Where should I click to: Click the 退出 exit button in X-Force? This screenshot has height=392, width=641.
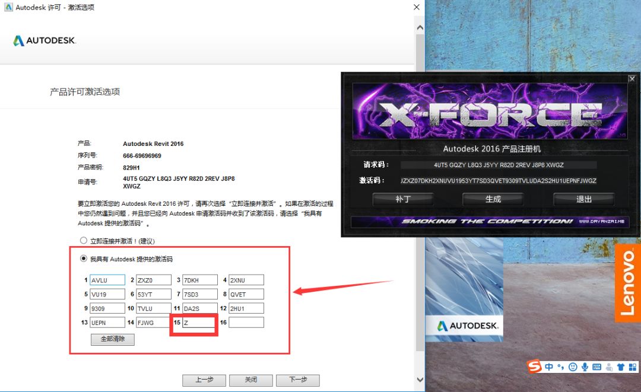584,199
